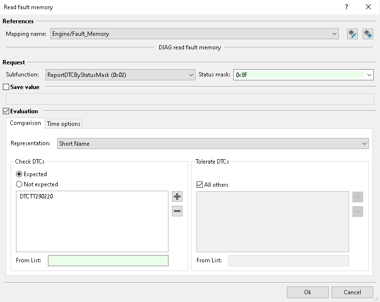Remove entry from Tolerate DTCs list
This screenshot has width=380, height=302.
pyautogui.click(x=358, y=211)
